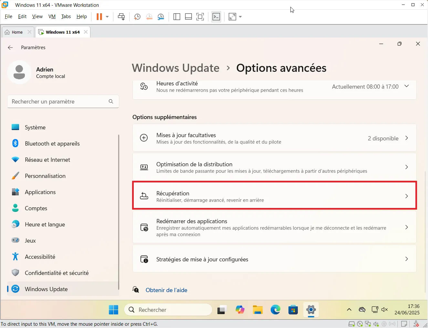
Task: Select Bluetooth et appareils in the sidebar
Action: pos(63,144)
